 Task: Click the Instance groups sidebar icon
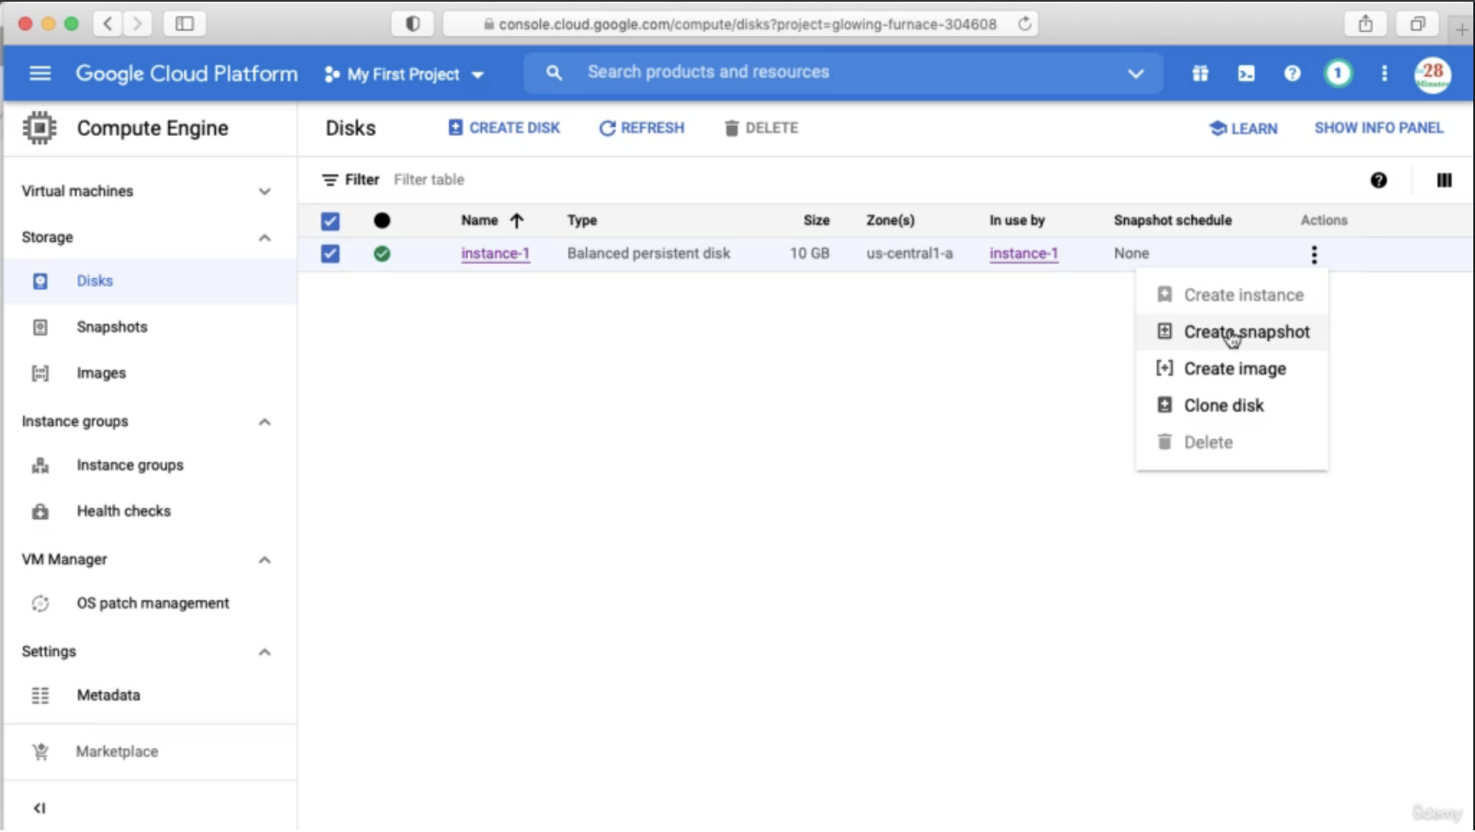tap(40, 465)
